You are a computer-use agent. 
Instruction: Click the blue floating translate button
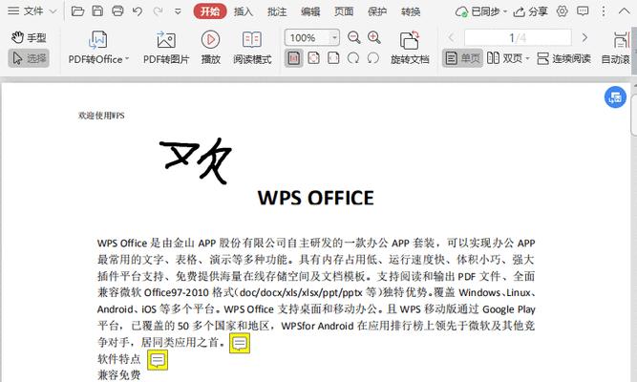(x=615, y=97)
